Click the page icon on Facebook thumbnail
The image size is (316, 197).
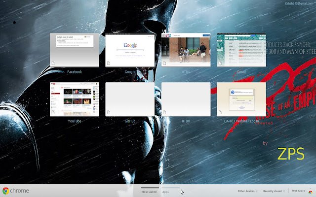[53, 63]
